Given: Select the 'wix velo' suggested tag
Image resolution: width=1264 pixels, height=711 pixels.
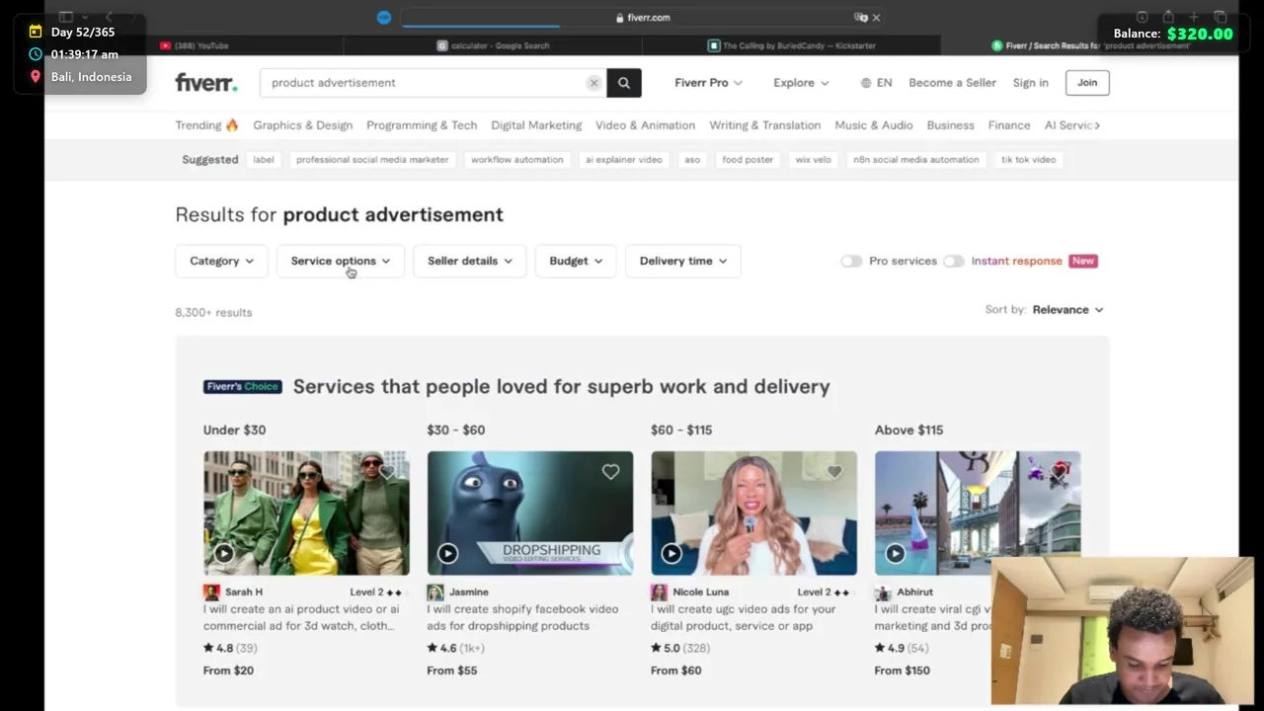Looking at the screenshot, I should point(814,159).
